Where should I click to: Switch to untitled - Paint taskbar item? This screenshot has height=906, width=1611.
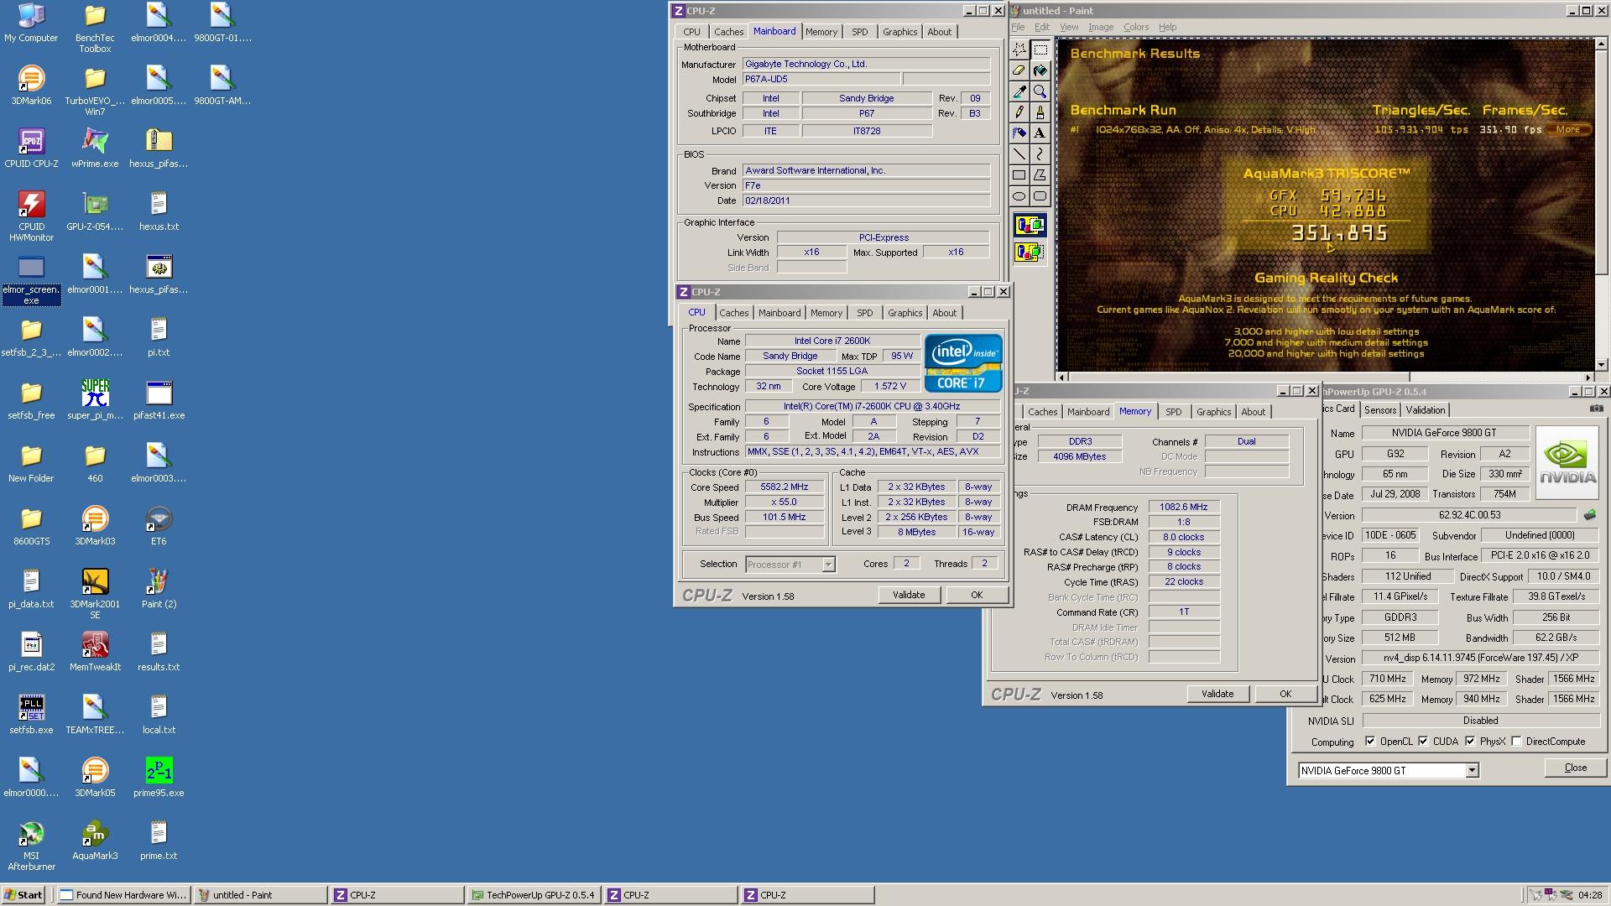(x=260, y=895)
